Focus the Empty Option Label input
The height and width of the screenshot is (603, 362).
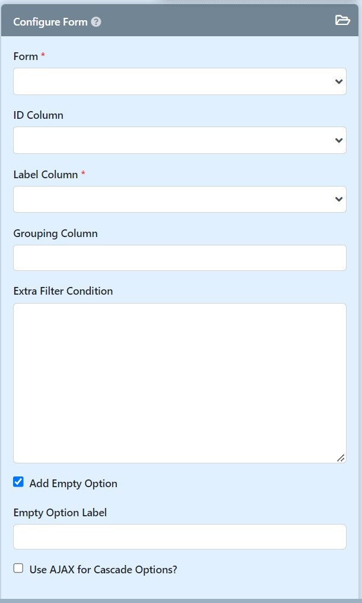click(x=180, y=536)
